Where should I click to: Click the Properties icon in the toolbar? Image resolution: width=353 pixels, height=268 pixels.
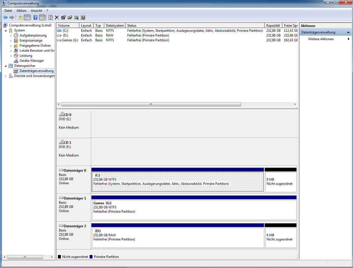(x=63, y=17)
